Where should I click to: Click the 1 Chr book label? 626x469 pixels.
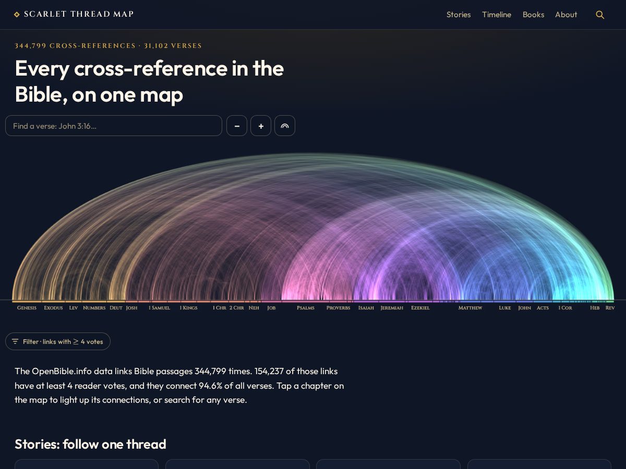coord(219,308)
